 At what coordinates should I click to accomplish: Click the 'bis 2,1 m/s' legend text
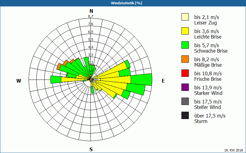coord(206,17)
